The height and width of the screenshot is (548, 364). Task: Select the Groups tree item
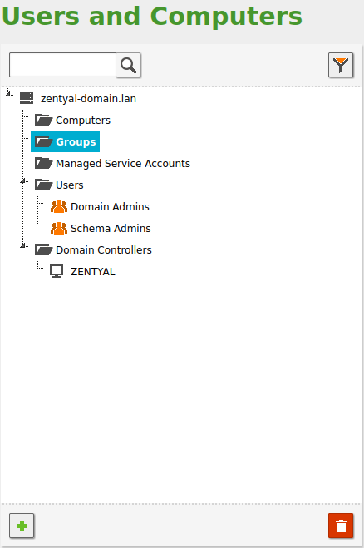[66, 141]
